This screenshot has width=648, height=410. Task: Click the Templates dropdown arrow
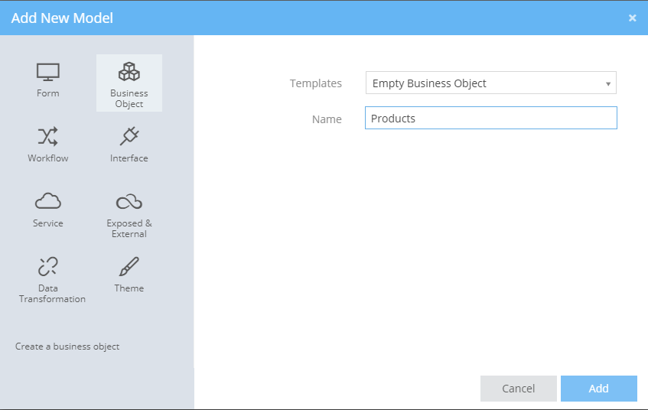coord(607,84)
